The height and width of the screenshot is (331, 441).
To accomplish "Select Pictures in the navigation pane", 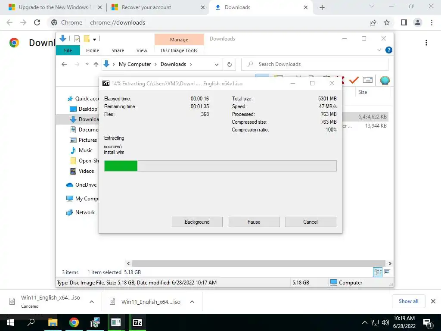I will (x=83, y=140).
